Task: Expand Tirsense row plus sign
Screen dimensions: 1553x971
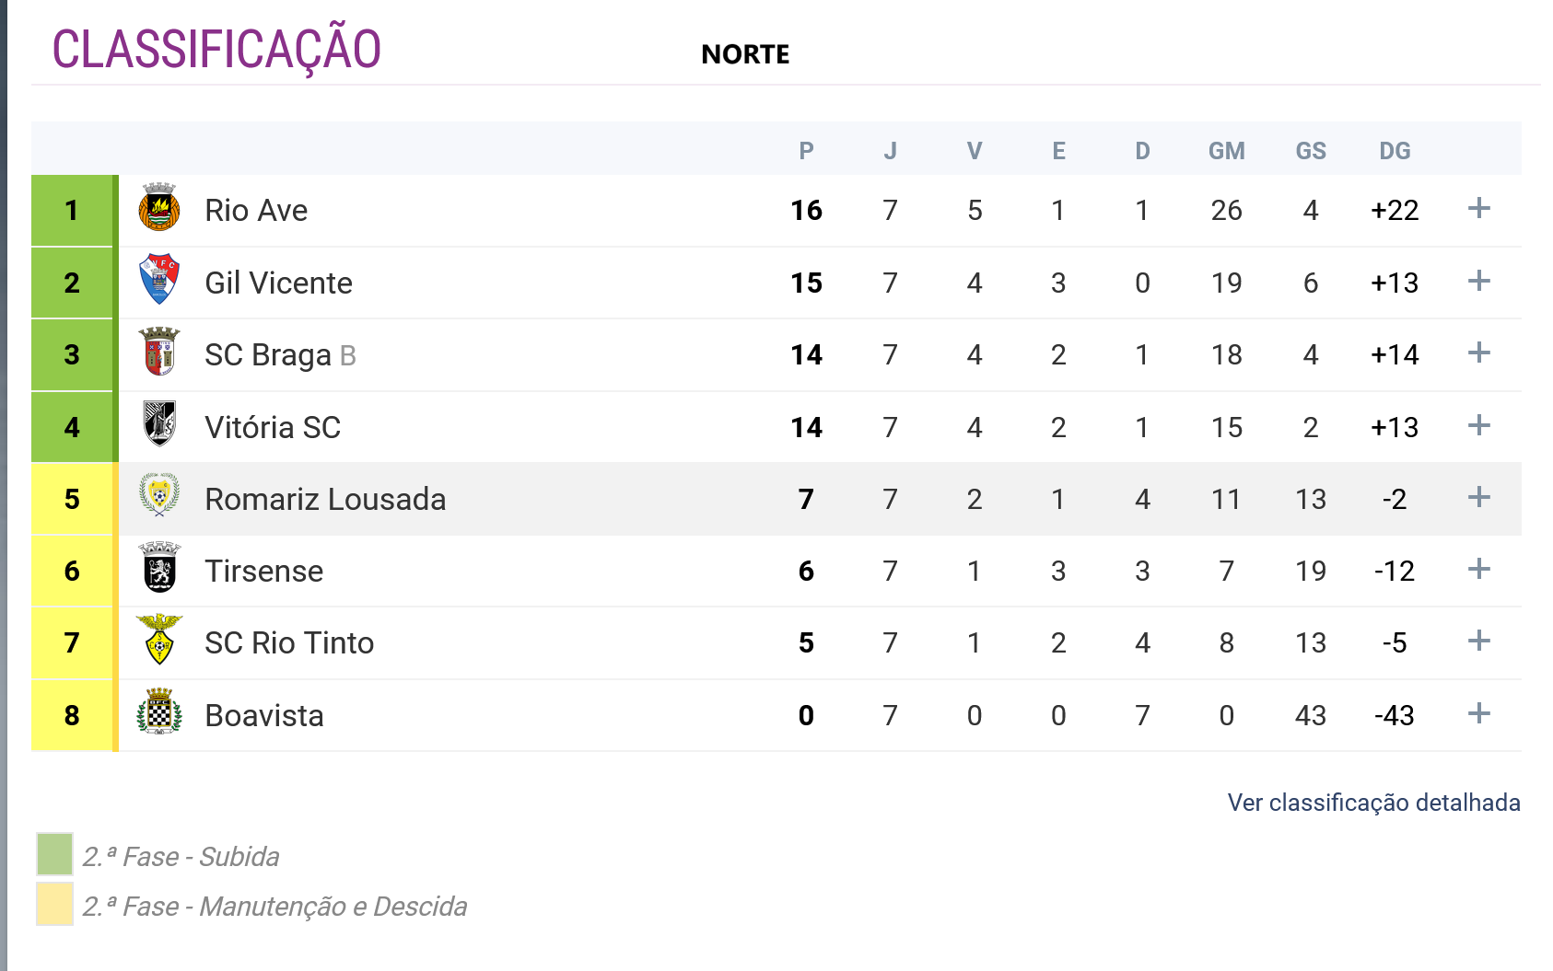Action: click(1478, 570)
